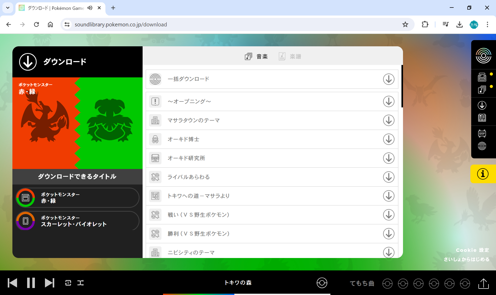Click the sound library logo in sidebar
Image resolution: width=496 pixels, height=295 pixels.
click(x=483, y=56)
